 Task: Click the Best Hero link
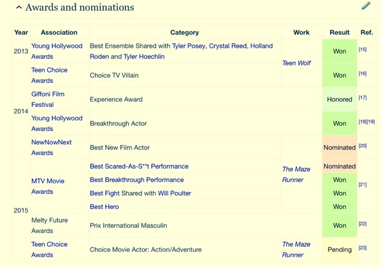pos(104,207)
